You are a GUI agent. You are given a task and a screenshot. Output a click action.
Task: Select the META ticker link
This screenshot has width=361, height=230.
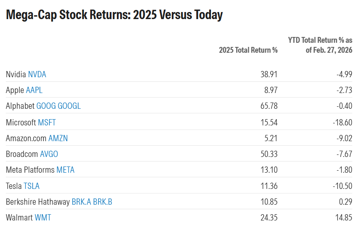tap(65, 170)
